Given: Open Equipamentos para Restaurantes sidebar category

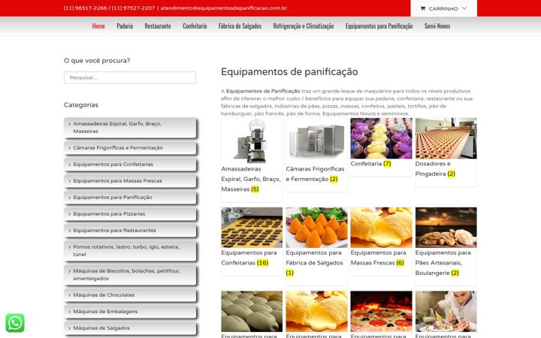Looking at the screenshot, I should pyautogui.click(x=130, y=231).
